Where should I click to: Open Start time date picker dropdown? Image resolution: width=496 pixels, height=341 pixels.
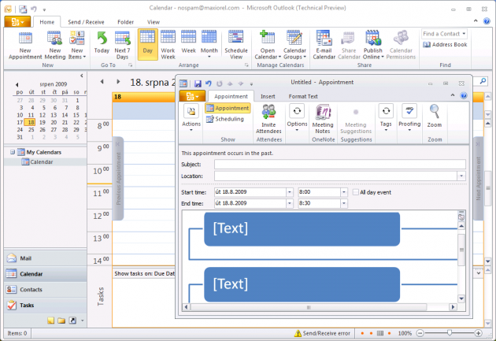pyautogui.click(x=290, y=192)
